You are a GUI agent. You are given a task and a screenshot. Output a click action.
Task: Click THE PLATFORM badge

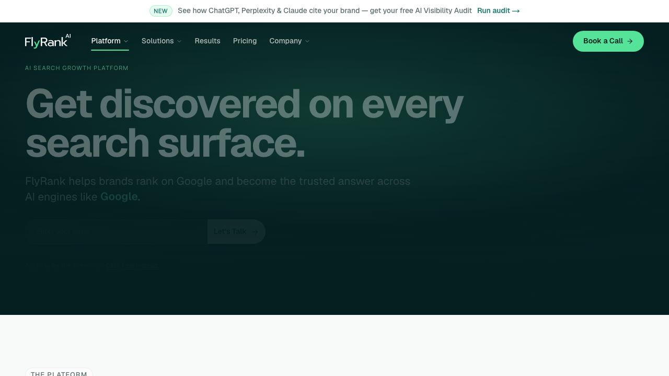(x=59, y=373)
